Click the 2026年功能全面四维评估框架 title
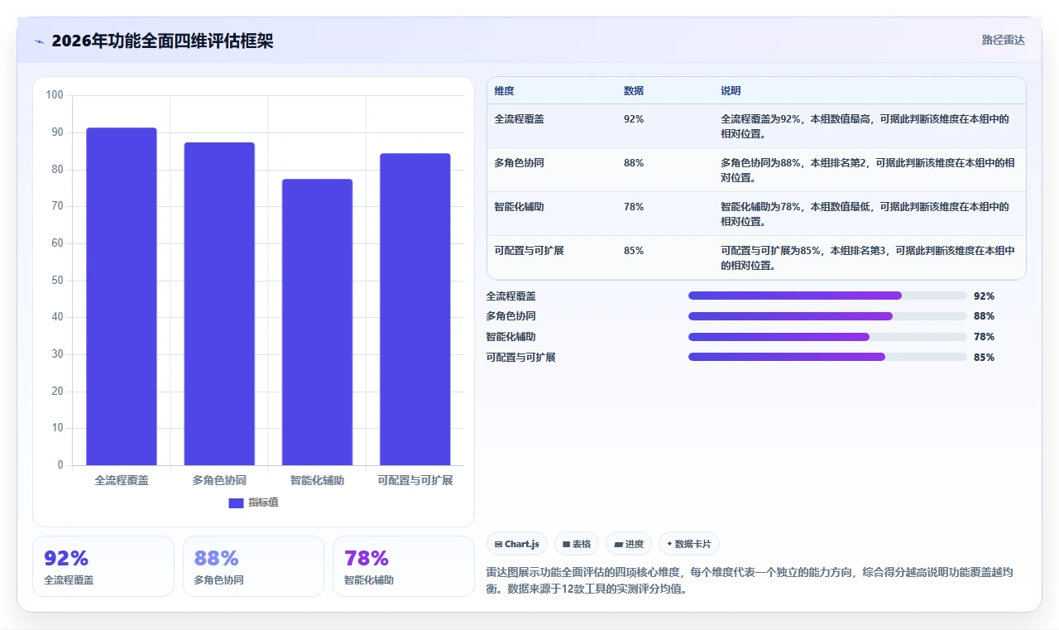Viewport: 1059px width, 630px height. pos(162,41)
